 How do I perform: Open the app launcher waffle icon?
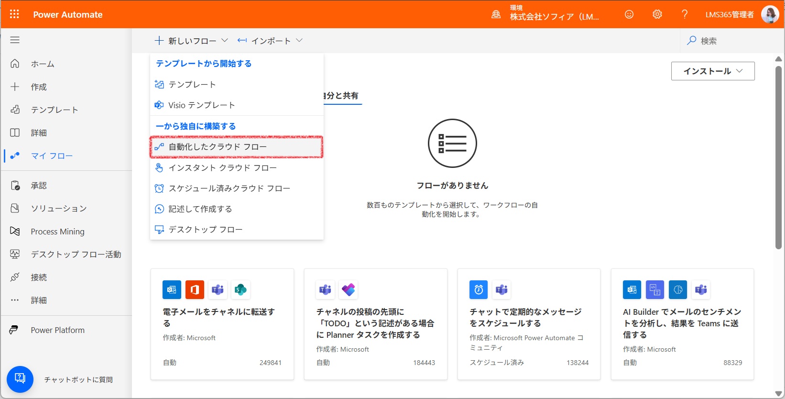pyautogui.click(x=14, y=14)
